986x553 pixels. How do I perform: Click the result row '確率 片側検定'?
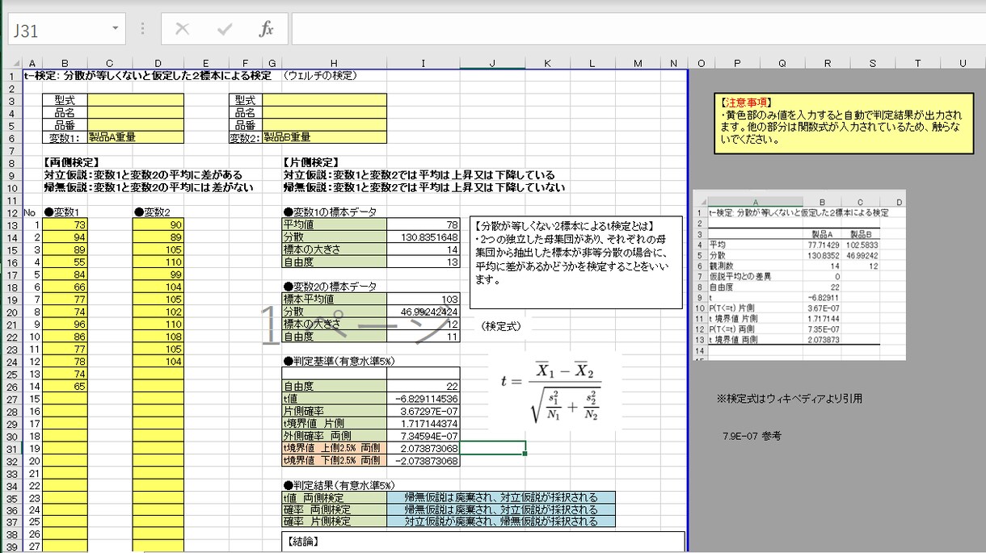(x=448, y=522)
